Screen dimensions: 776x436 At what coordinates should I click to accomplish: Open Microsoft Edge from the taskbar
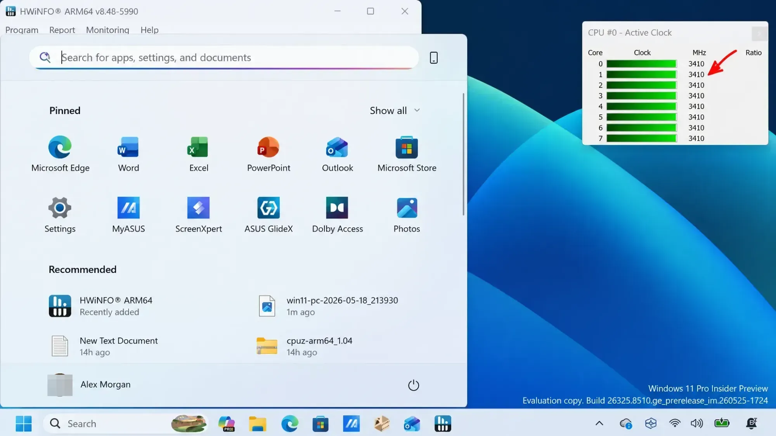[x=289, y=424]
